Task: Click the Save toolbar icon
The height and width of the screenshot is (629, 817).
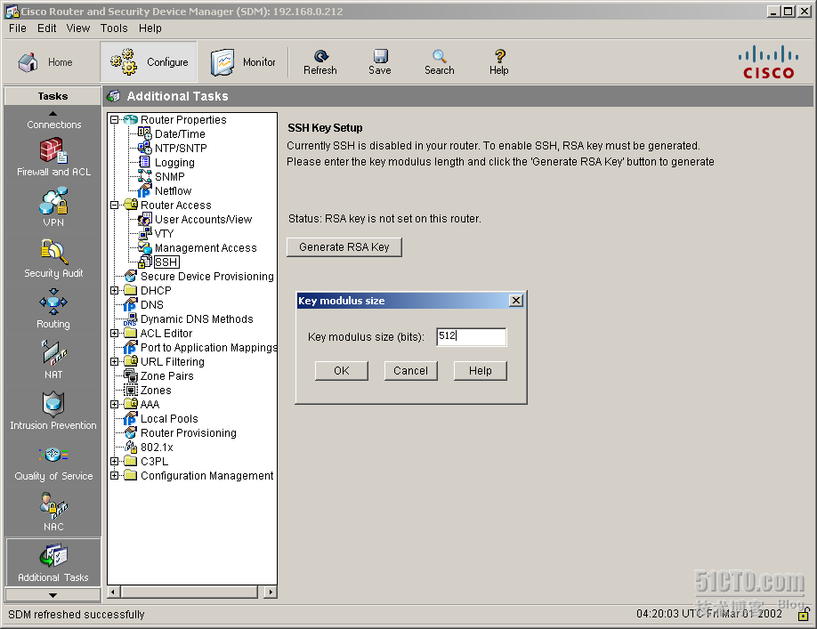Action: pyautogui.click(x=380, y=62)
